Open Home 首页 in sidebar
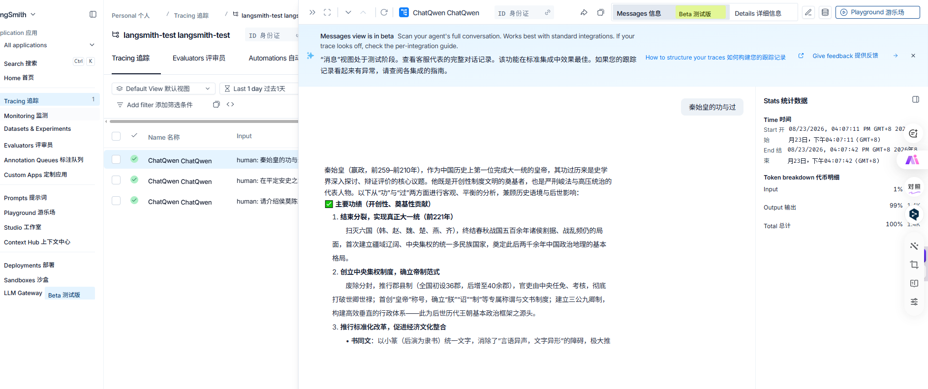928x389 pixels. (19, 78)
